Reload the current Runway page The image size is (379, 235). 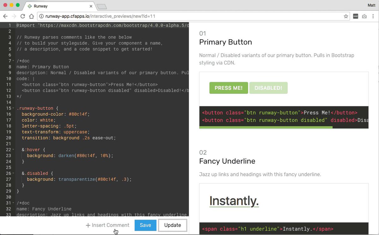[x=23, y=16]
